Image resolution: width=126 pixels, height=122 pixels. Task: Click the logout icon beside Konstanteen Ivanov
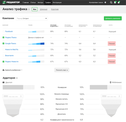pyautogui.click(x=105, y=3)
